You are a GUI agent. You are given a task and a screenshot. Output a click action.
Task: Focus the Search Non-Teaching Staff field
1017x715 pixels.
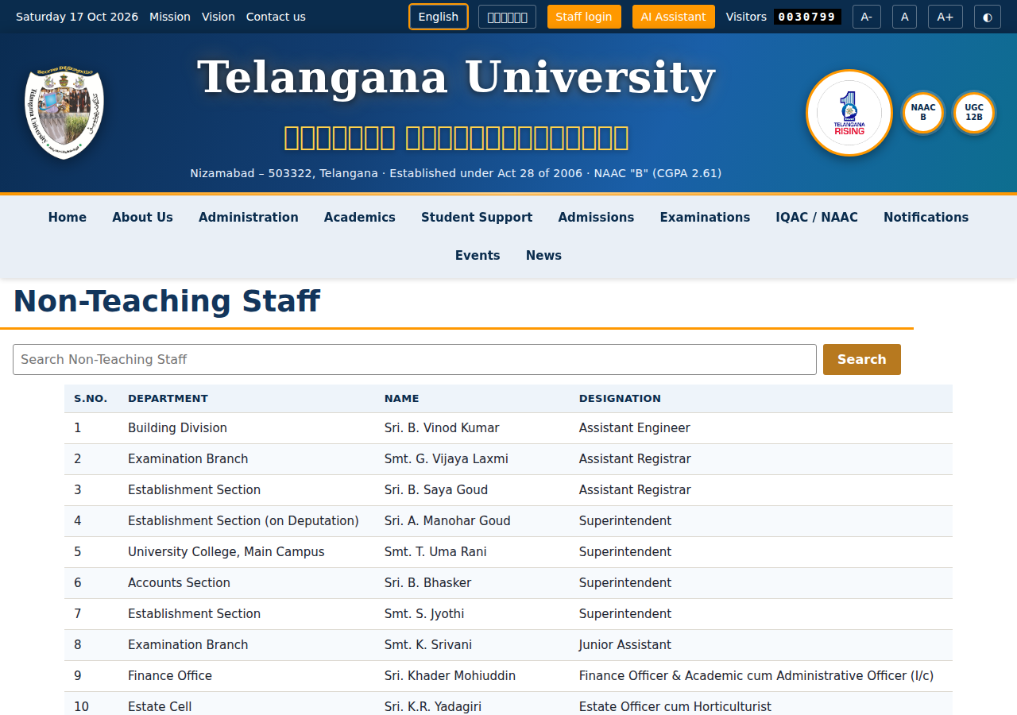click(415, 359)
